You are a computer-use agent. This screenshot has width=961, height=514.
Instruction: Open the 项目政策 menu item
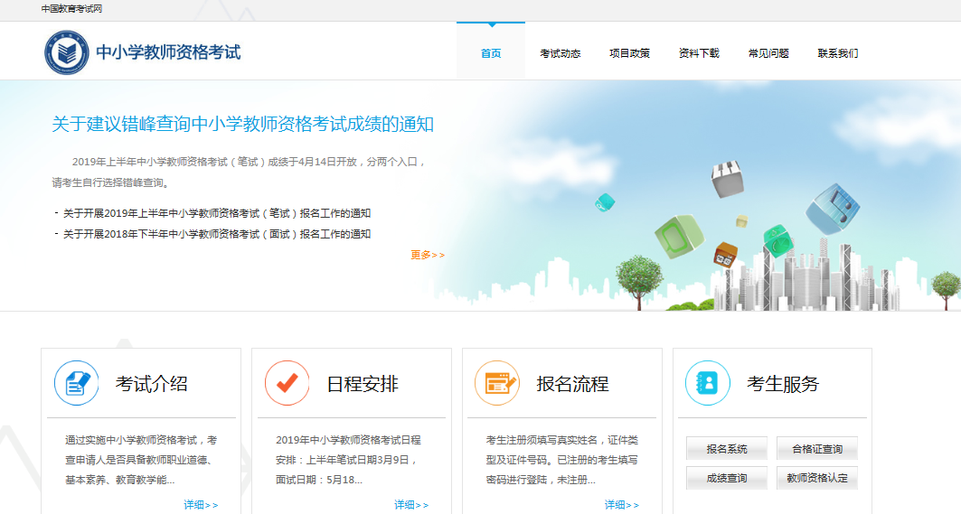tap(629, 53)
